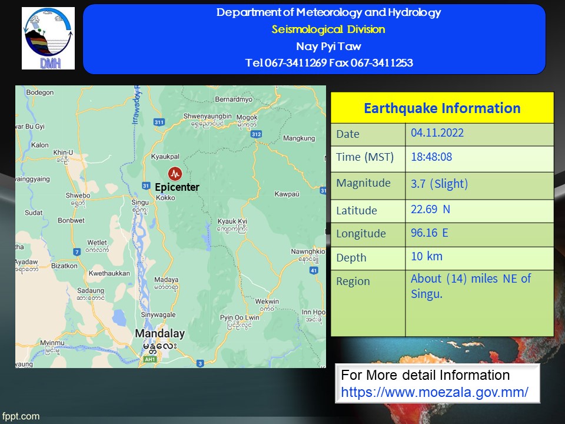The width and height of the screenshot is (565, 424).
Task: Click the Pyin Oo Lwin label on map
Action: [x=240, y=317]
